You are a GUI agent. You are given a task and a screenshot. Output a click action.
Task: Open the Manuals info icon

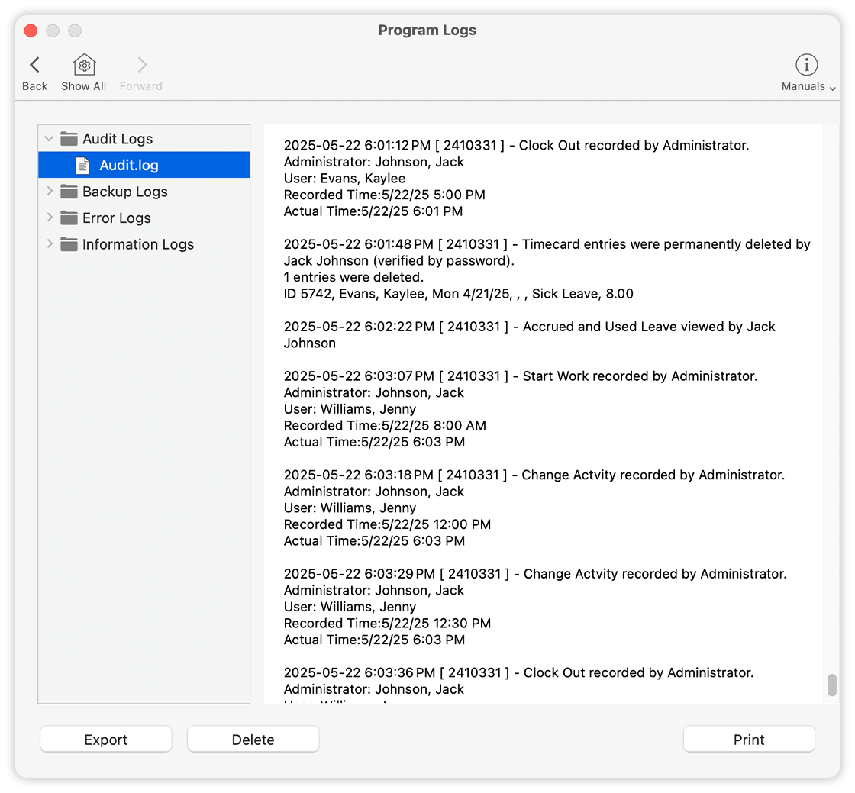[806, 65]
